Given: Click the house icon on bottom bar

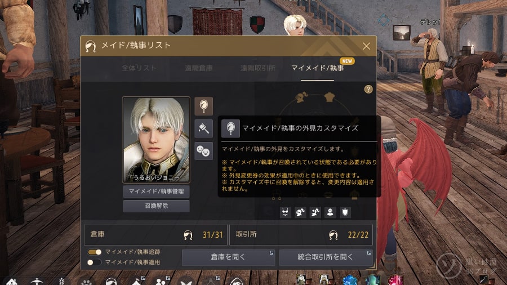Looking at the screenshot, I should [x=11, y=282].
